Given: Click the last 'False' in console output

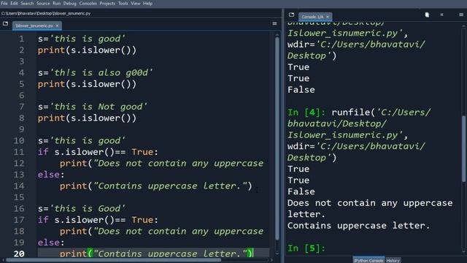Looking at the screenshot, I should 301,191.
